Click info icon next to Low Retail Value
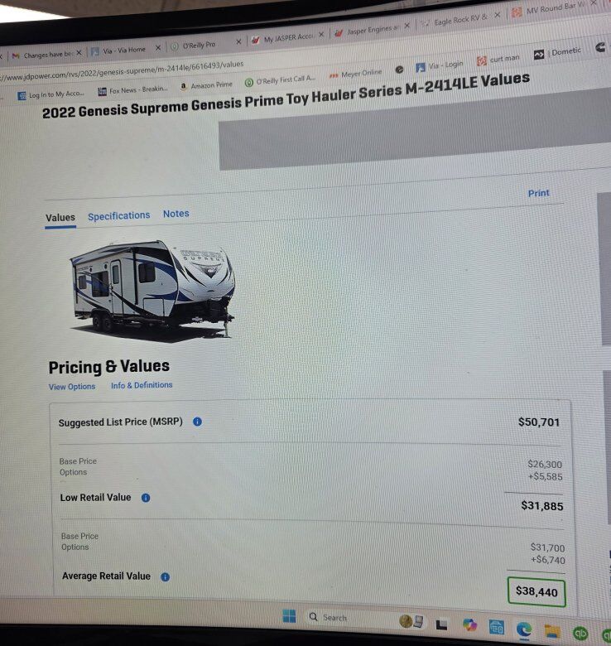The height and width of the screenshot is (646, 611). [x=146, y=498]
